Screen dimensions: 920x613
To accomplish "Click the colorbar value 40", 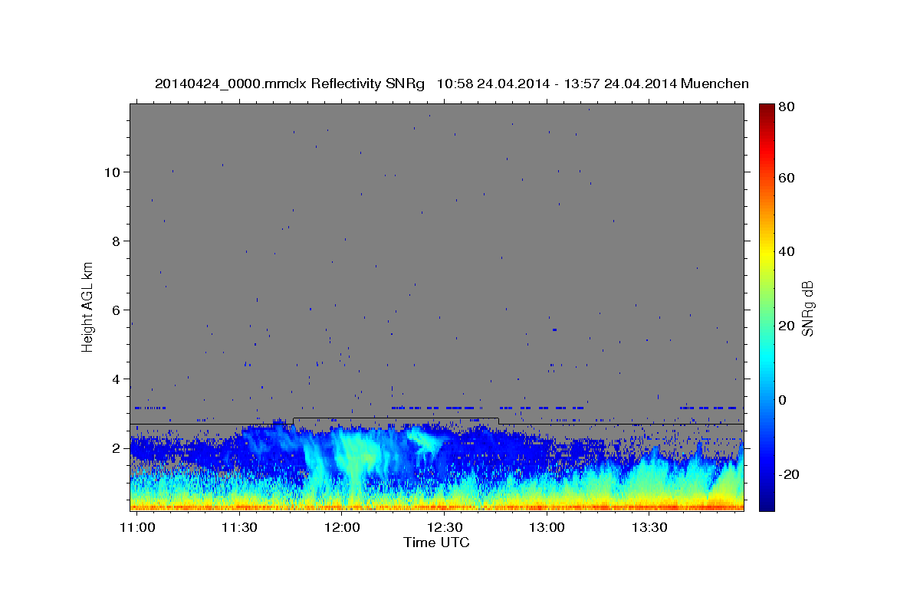I will coord(786,251).
